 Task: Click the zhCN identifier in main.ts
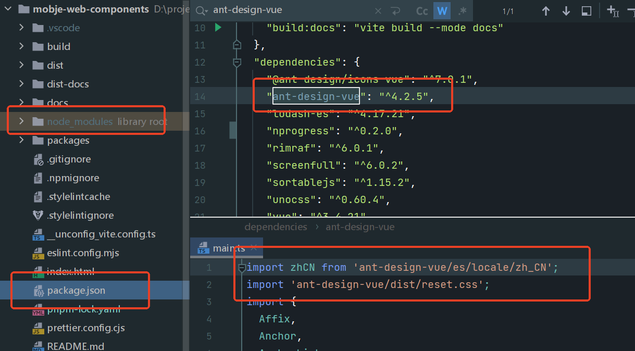[303, 268]
